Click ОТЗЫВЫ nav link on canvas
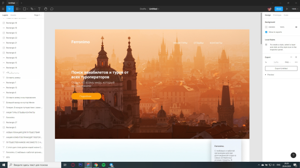Image resolution: width=300 pixels, height=168 pixels. pyautogui.click(x=198, y=43)
